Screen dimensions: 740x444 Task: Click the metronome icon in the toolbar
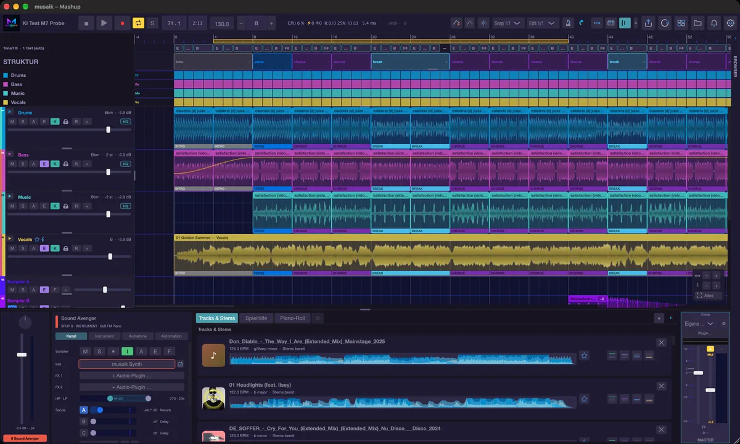(x=568, y=23)
